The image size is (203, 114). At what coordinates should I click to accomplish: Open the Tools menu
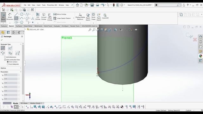(44, 5)
